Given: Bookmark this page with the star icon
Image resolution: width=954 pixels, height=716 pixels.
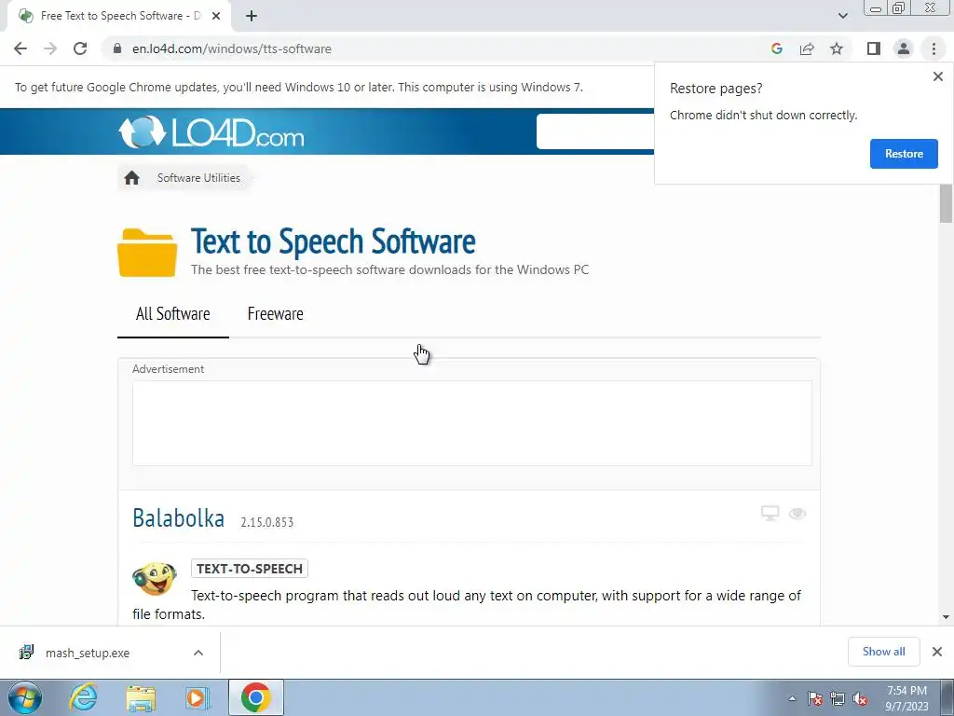Looking at the screenshot, I should tap(837, 48).
